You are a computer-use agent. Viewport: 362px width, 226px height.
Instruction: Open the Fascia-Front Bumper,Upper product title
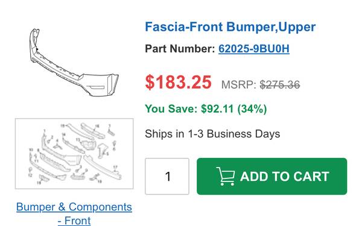coord(230,27)
